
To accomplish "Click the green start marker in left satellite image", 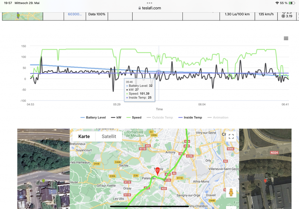I will [44, 181].
